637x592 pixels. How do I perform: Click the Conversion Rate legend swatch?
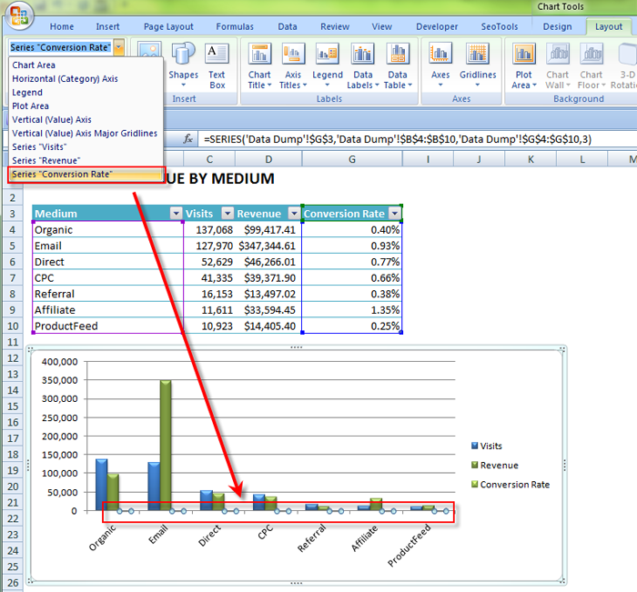click(x=474, y=484)
